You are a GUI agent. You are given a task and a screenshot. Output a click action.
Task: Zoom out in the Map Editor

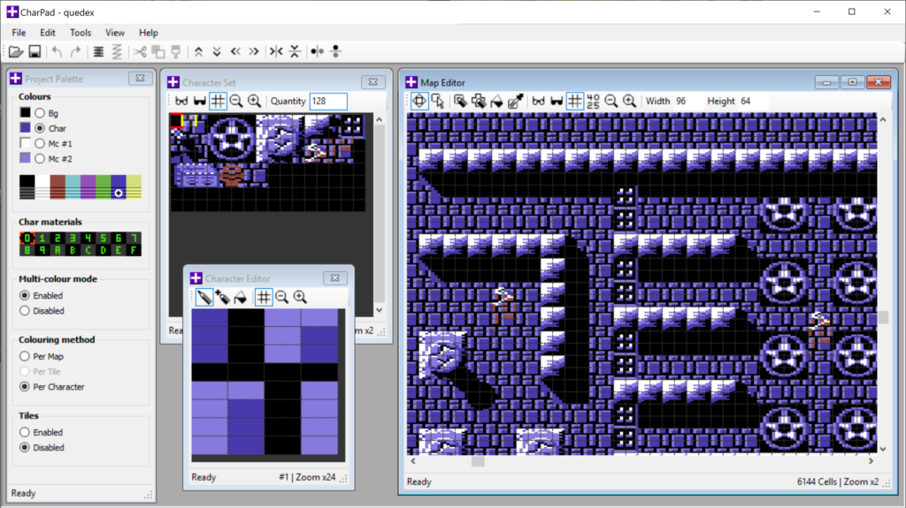point(610,101)
